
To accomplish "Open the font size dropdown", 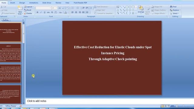I will pyautogui.click(x=57, y=8).
